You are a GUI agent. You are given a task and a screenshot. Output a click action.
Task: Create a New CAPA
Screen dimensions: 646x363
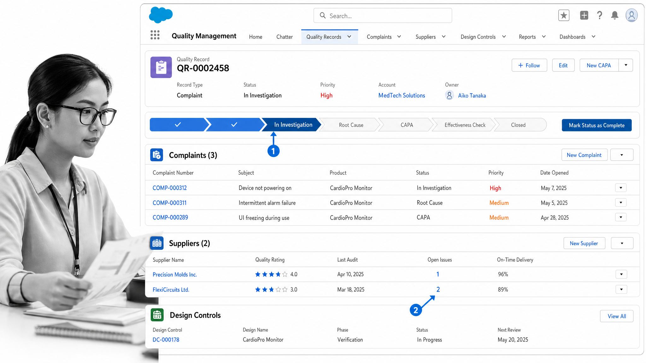point(599,65)
